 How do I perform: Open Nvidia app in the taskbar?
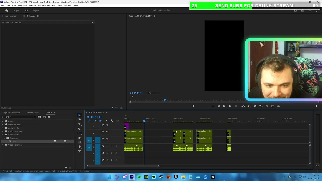coord(146,177)
